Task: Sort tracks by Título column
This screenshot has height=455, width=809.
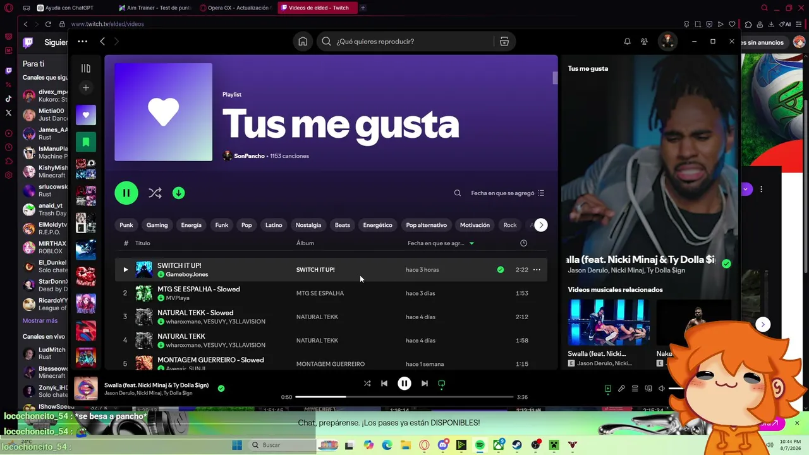Action: click(x=143, y=243)
